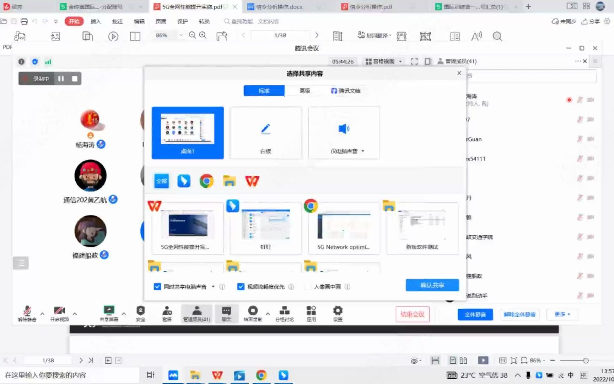Expand the arrow beside 解除静音
The width and height of the screenshot is (614, 384).
click(42, 314)
